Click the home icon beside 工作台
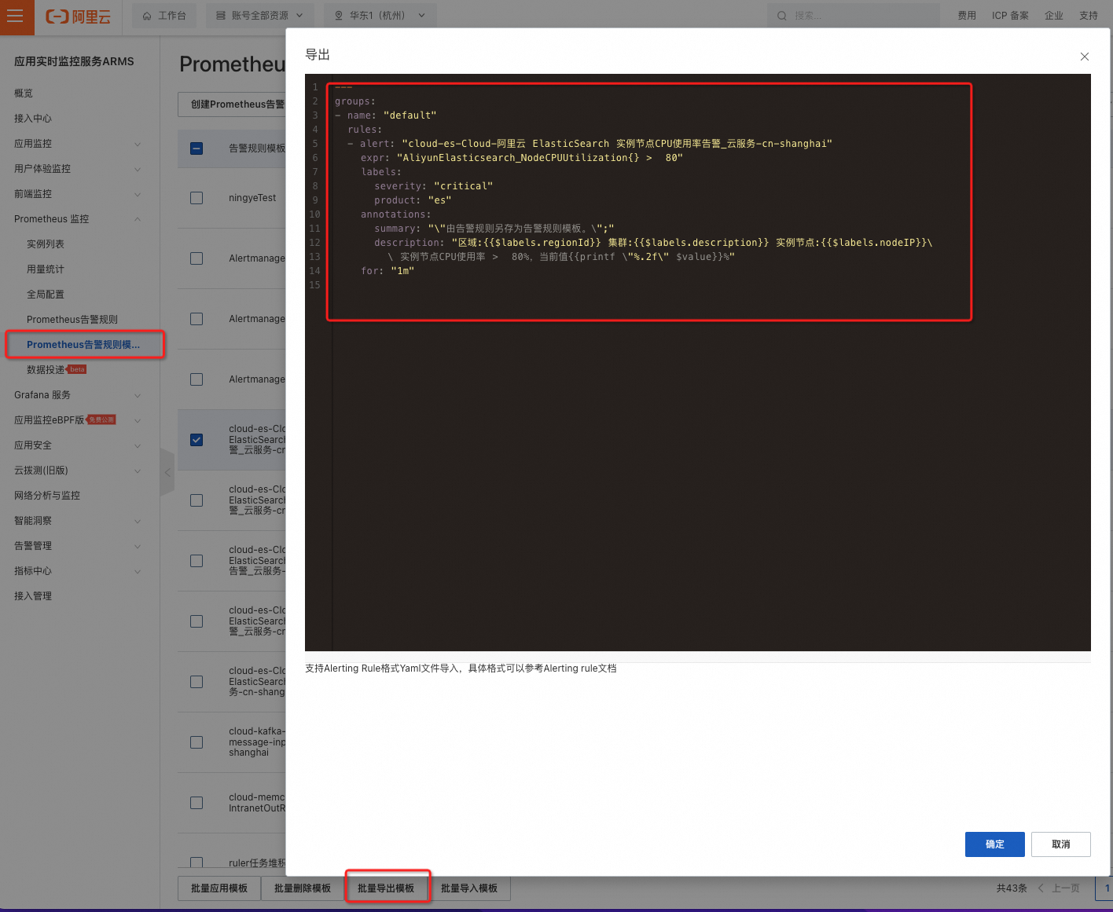 coord(147,16)
